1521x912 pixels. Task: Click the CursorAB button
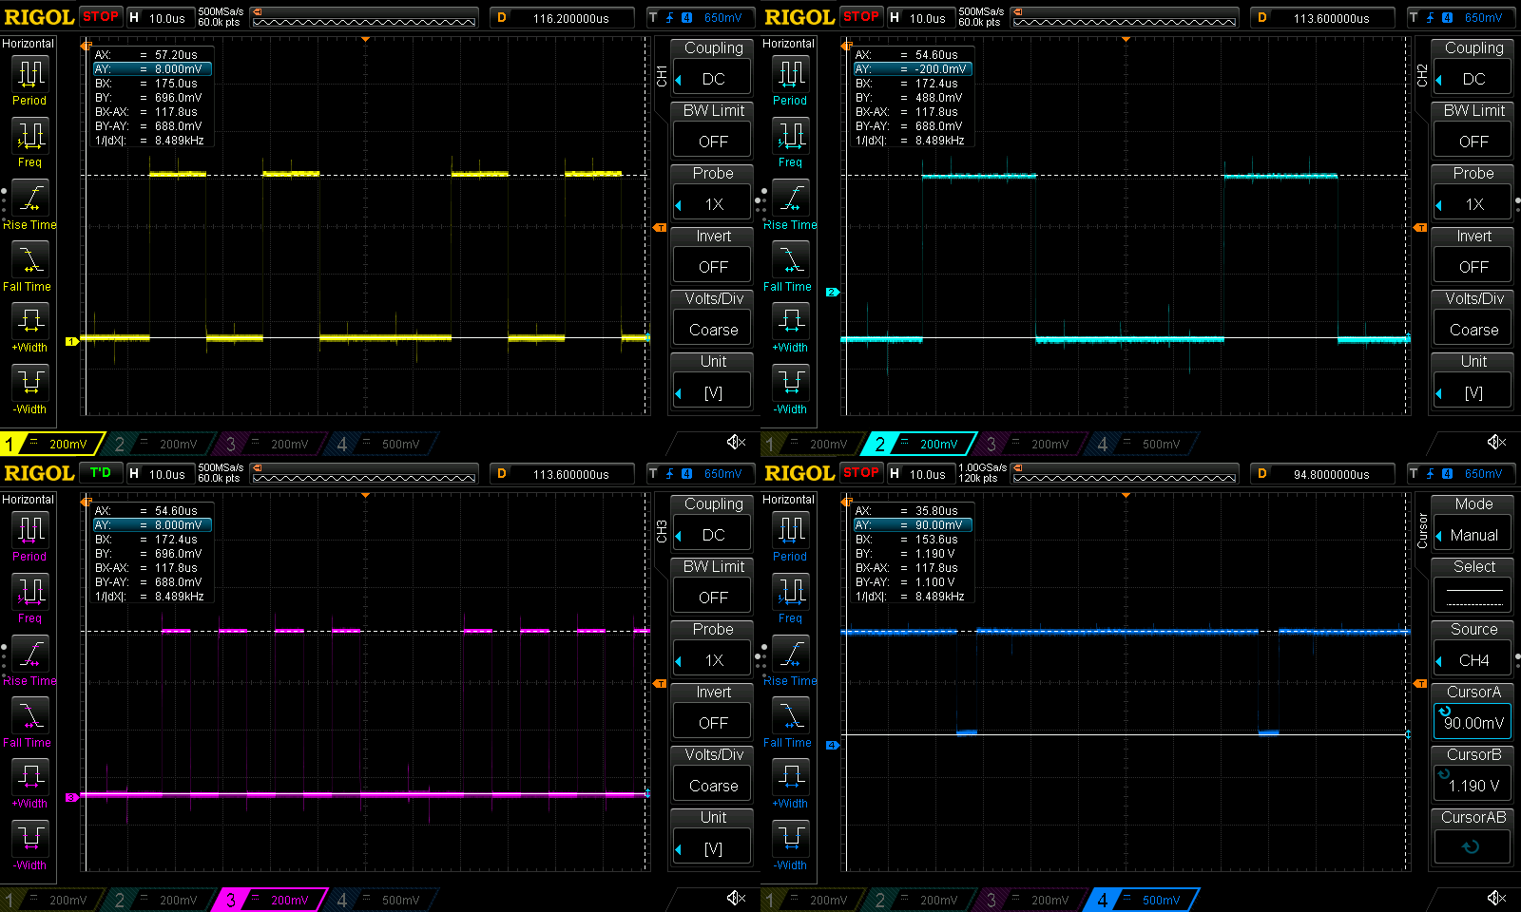[1473, 837]
